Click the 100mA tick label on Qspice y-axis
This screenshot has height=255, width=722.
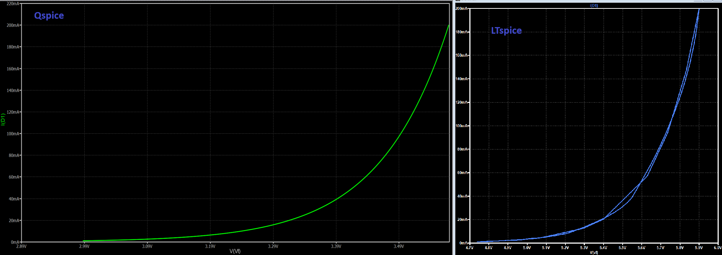click(13, 134)
